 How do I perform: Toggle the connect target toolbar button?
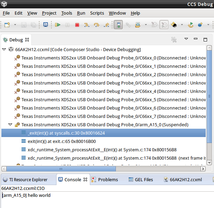tap(118, 25)
